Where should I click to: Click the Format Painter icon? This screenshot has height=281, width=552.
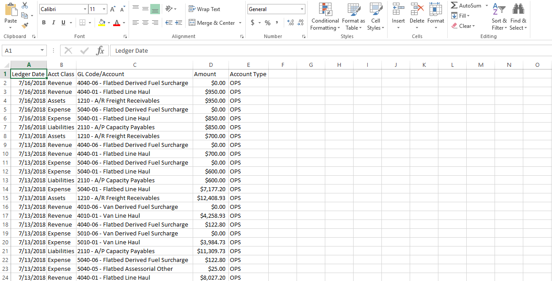coord(25,25)
